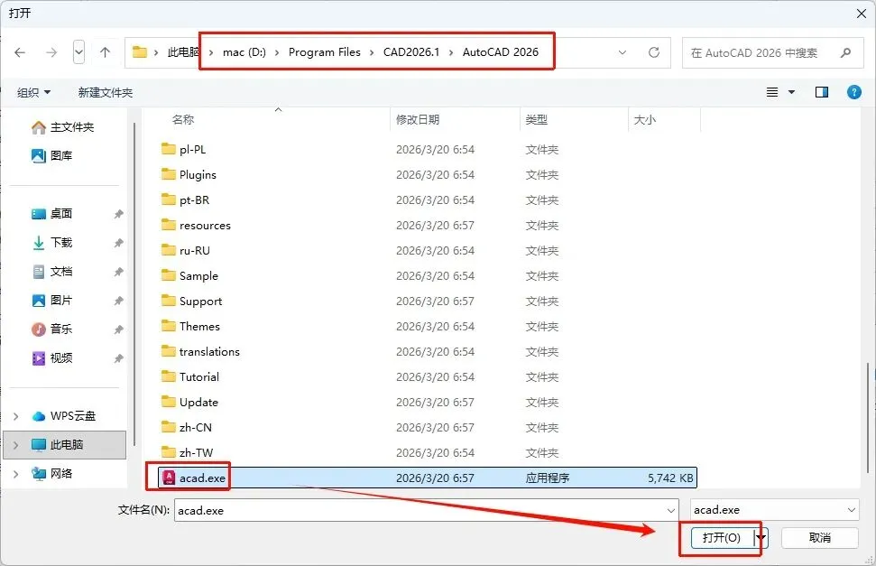Viewport: 876px width, 566px height.
Task: Select 图库 in the sidebar
Action: click(x=52, y=155)
